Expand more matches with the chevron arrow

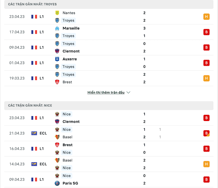coord(128,92)
